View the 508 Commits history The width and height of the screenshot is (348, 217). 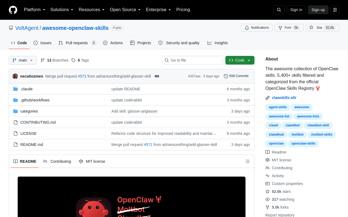pos(236,76)
